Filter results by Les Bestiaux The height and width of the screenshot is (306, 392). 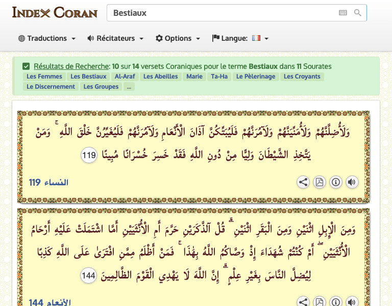tap(88, 76)
